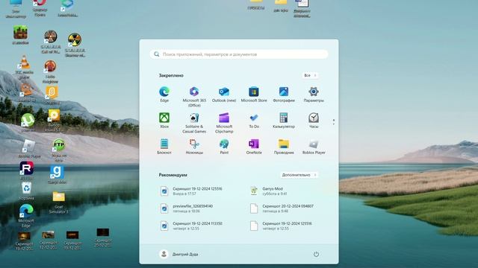Click the Все all apps button
The height and width of the screenshot is (268, 478).
pos(311,75)
